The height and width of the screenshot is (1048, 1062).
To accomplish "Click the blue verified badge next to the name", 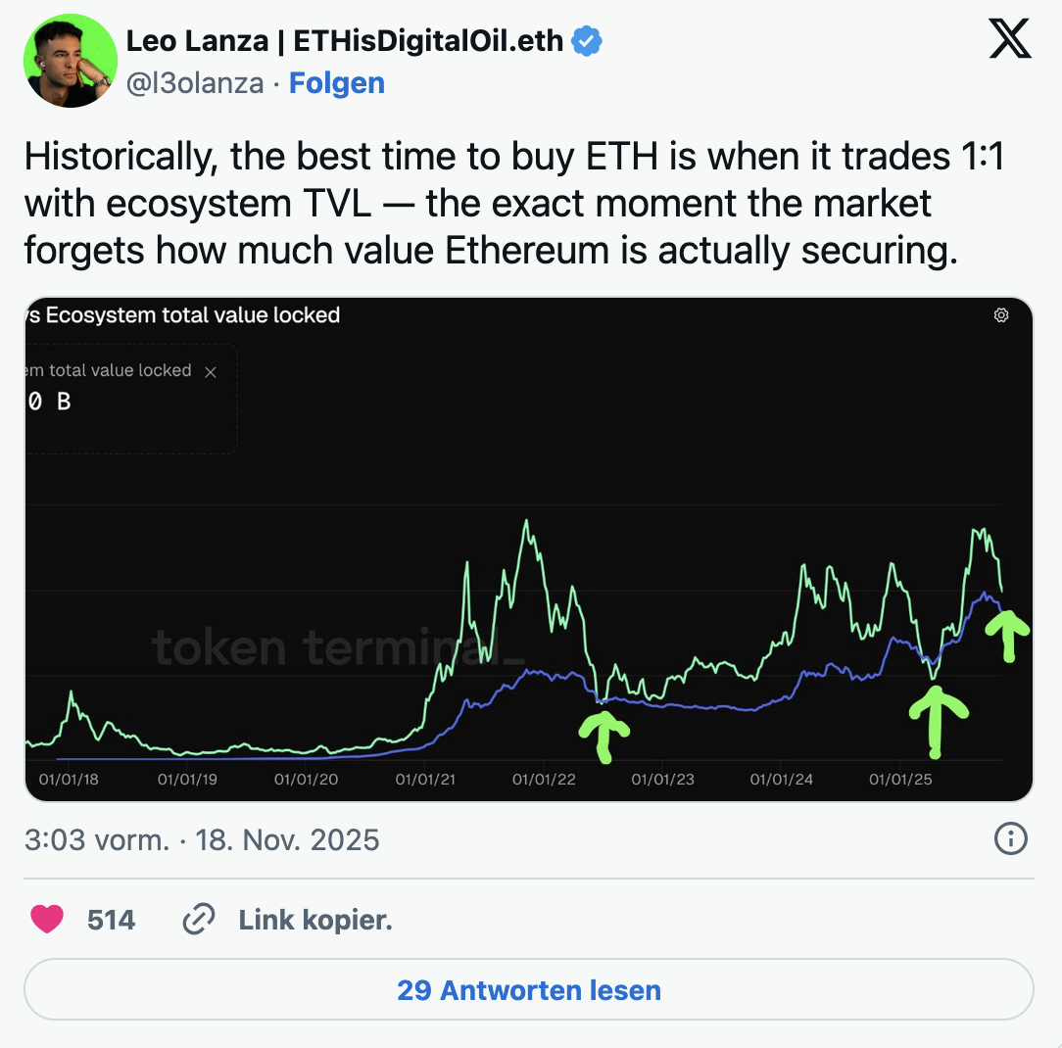I will click(586, 40).
